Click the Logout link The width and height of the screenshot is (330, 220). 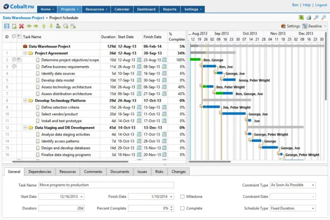click(x=321, y=5)
